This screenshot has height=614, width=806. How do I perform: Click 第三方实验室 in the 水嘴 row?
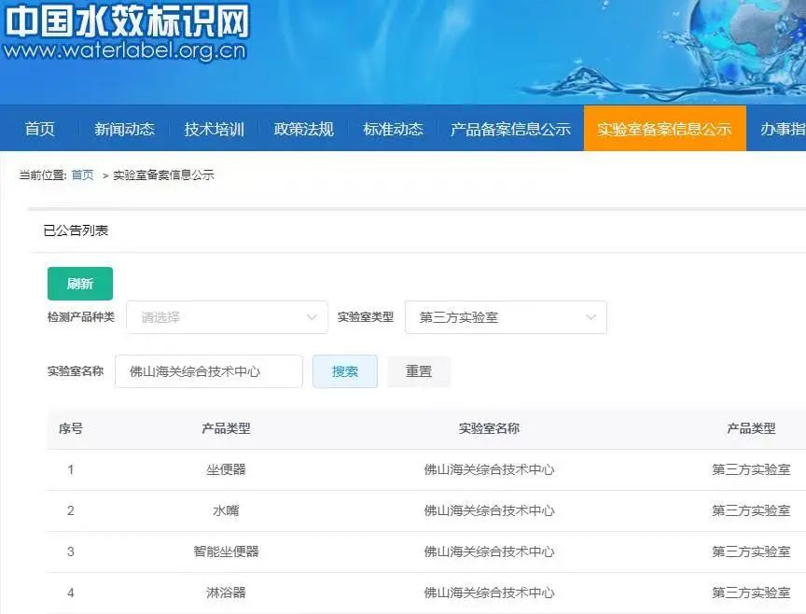[751, 510]
